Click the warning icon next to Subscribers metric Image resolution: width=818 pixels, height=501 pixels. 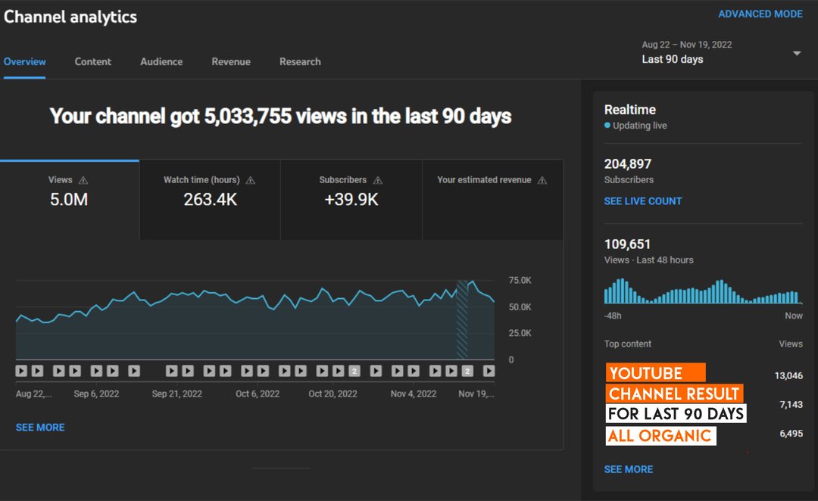[378, 180]
